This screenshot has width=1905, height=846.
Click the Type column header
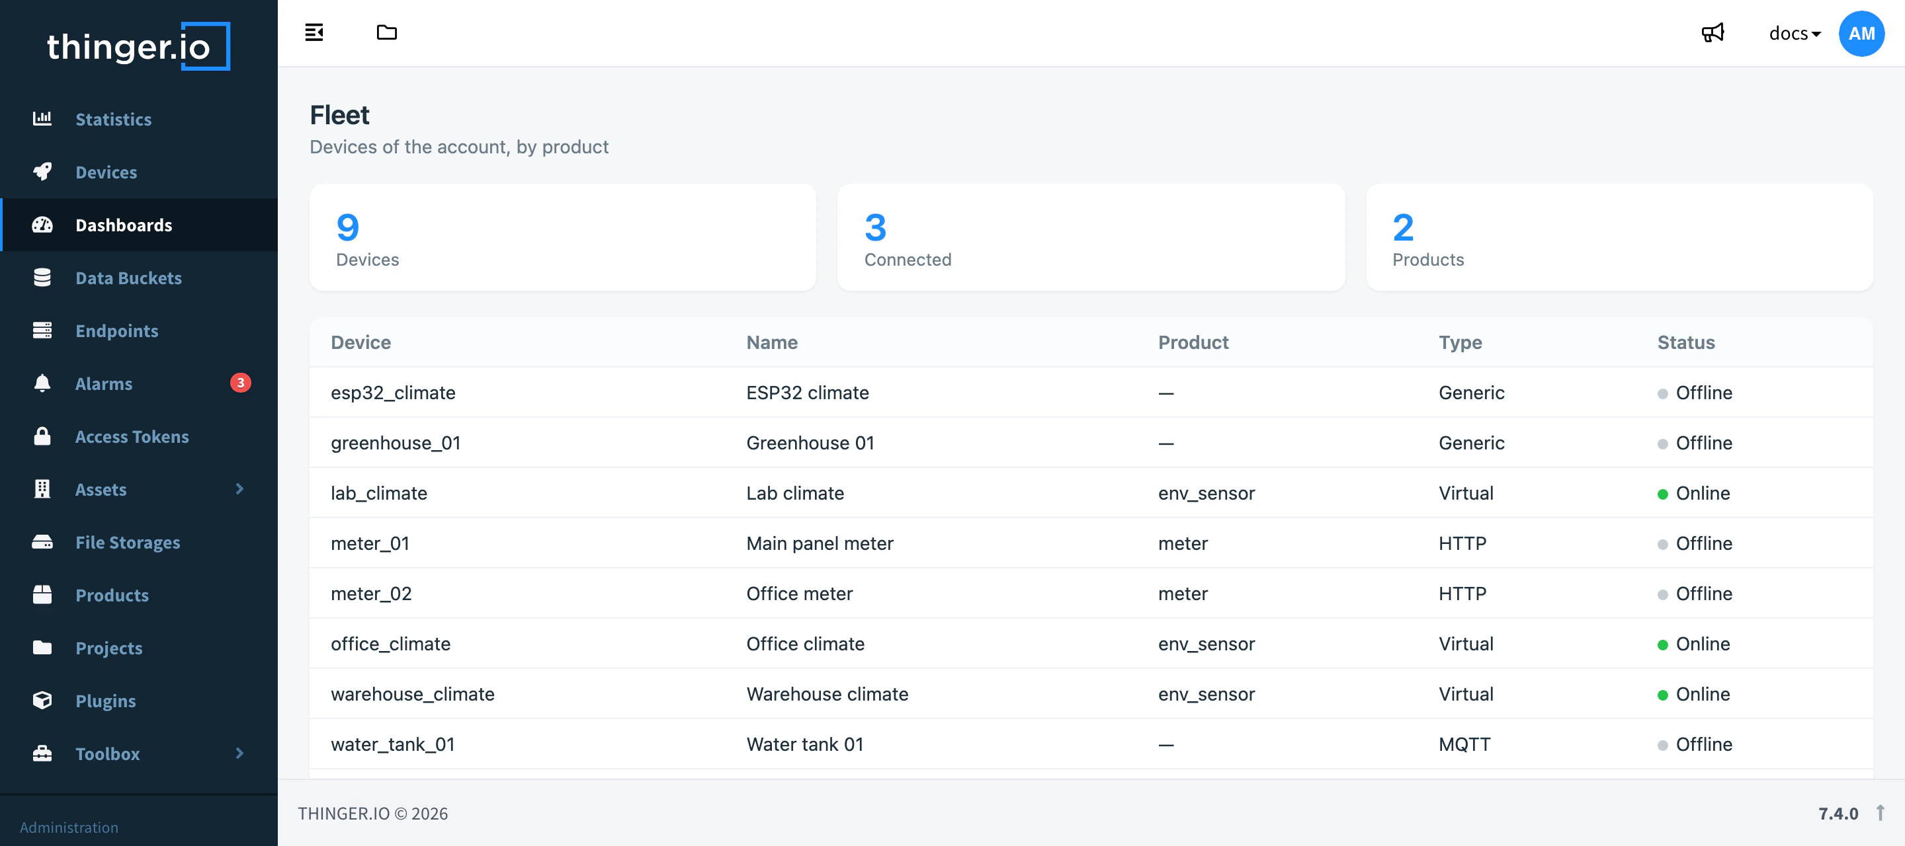tap(1460, 342)
